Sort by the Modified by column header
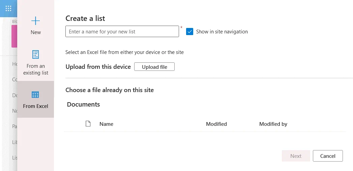 click(273, 124)
